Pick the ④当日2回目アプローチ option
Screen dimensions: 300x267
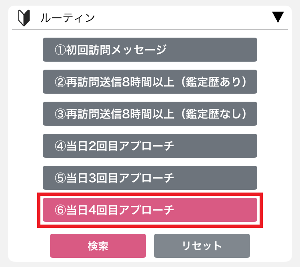tap(150, 146)
